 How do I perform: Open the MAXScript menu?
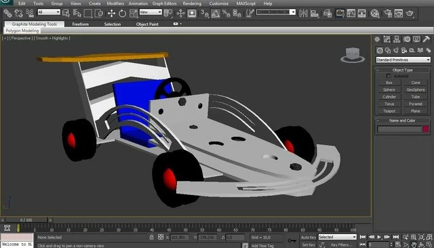click(x=245, y=3)
